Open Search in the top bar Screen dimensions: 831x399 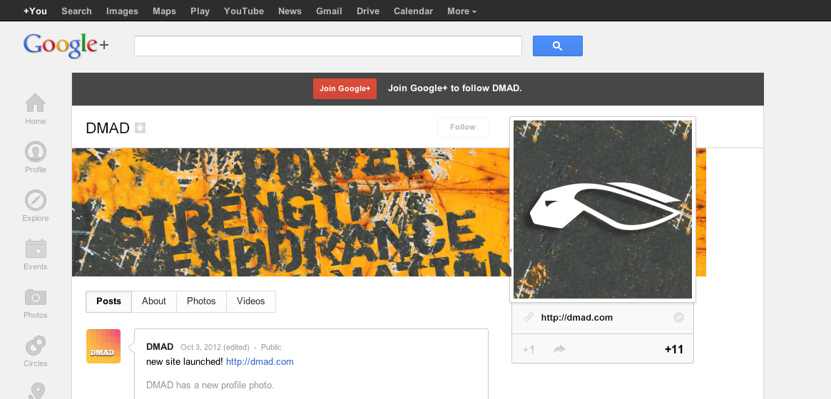coord(76,11)
